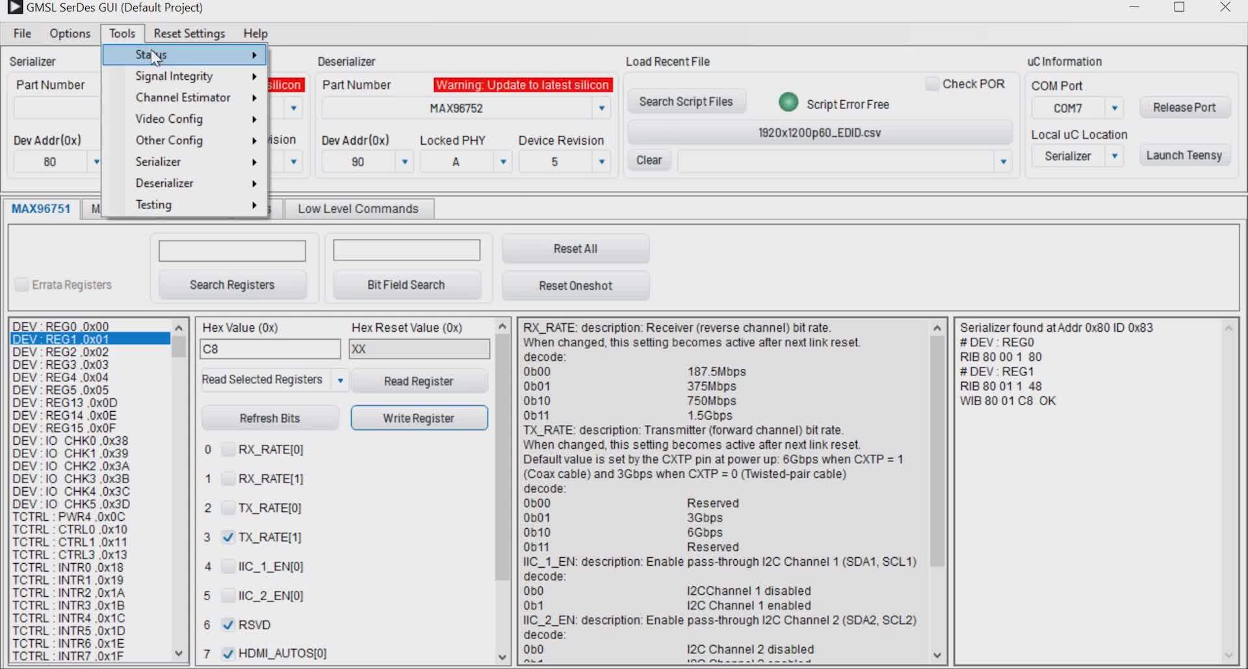
Task: Expand the Status submenu in Tools
Action: point(185,55)
